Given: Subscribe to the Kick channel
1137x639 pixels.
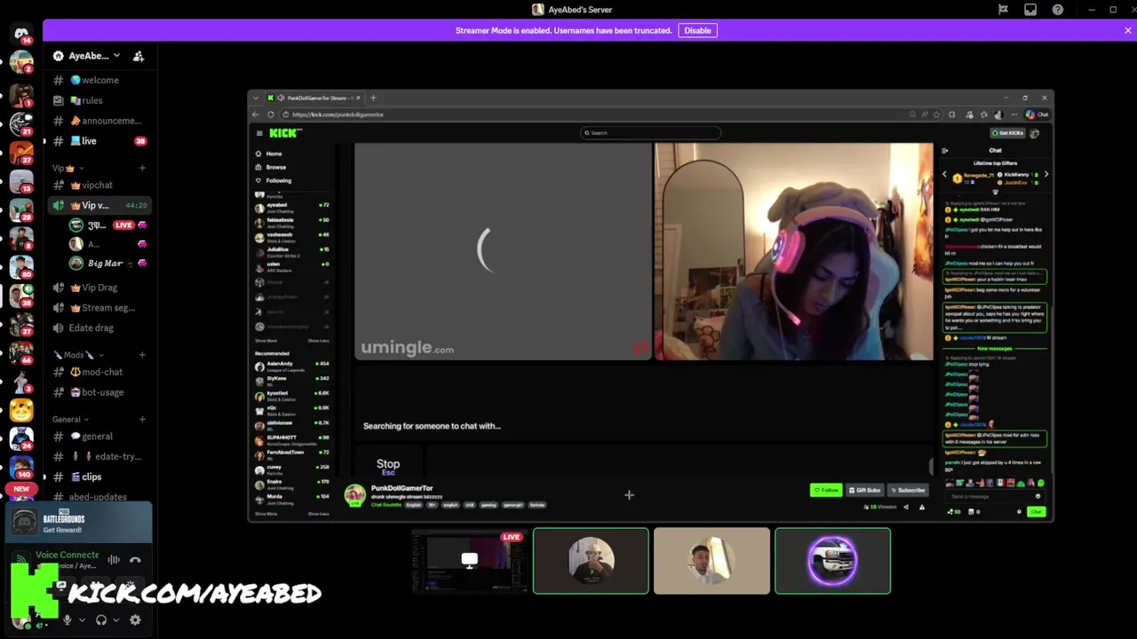Looking at the screenshot, I should pos(907,490).
